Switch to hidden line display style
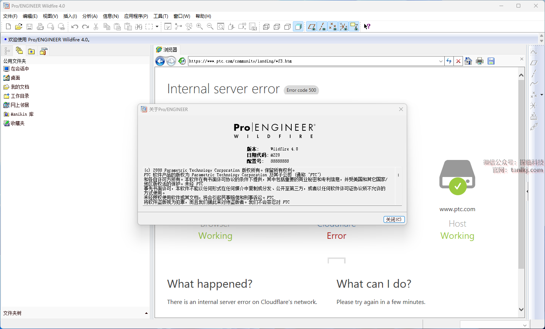 pos(277,27)
